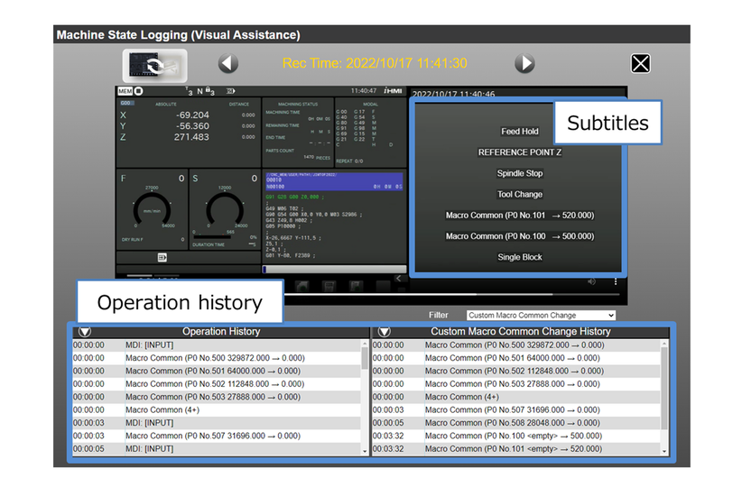Viewport: 742px width, 487px height.
Task: Open the video player three-dot menu
Action: pos(617,281)
